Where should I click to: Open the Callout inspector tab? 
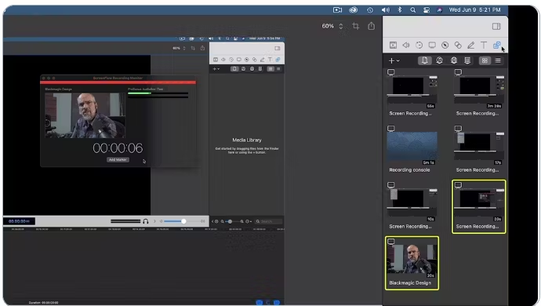(445, 46)
